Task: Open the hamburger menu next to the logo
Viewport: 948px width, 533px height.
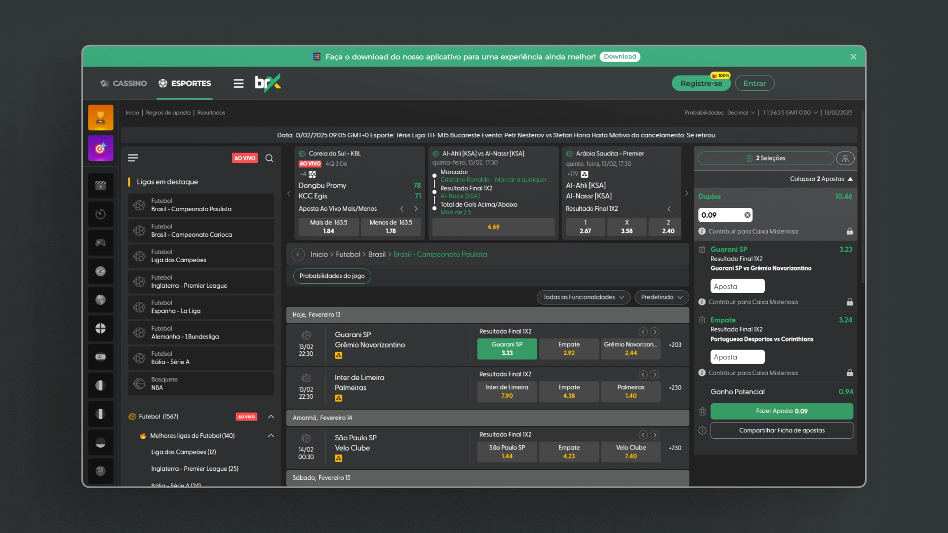Action: (238, 83)
